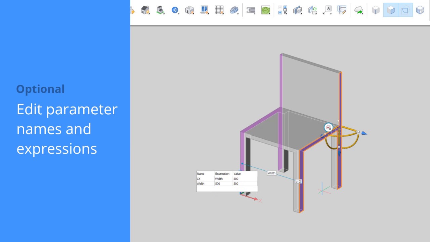Screen dimensions: 430x242
Task: Select the 'Width' dimension label
Action: (271, 173)
